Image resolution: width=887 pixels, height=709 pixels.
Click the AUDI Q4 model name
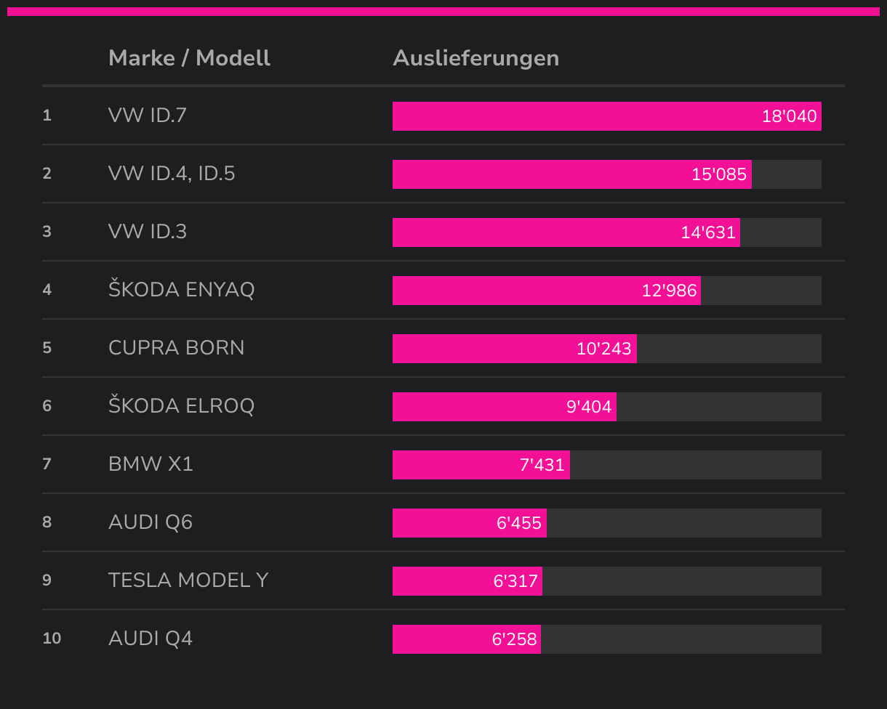pyautogui.click(x=150, y=639)
